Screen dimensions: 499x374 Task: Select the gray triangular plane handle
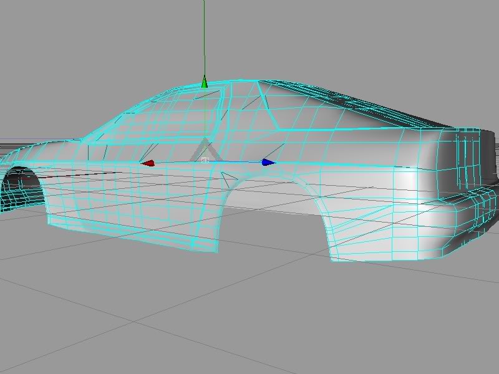point(204,150)
